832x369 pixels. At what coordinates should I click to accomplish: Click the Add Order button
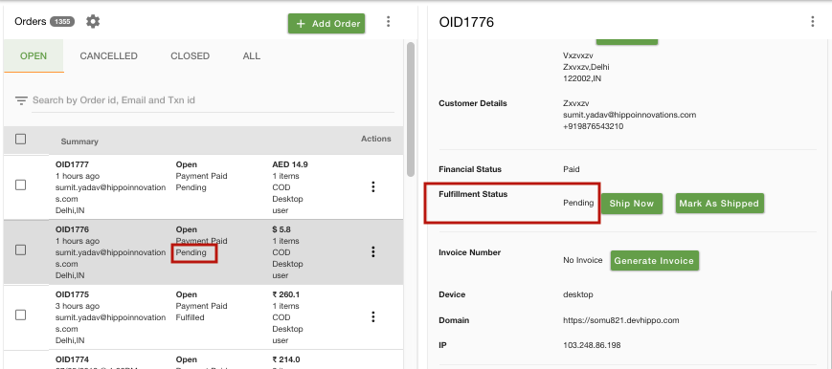(326, 24)
